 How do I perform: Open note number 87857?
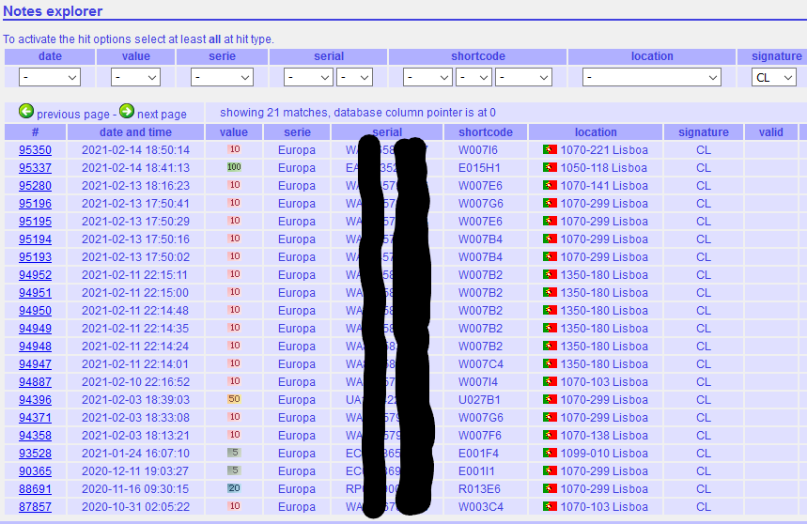point(35,506)
